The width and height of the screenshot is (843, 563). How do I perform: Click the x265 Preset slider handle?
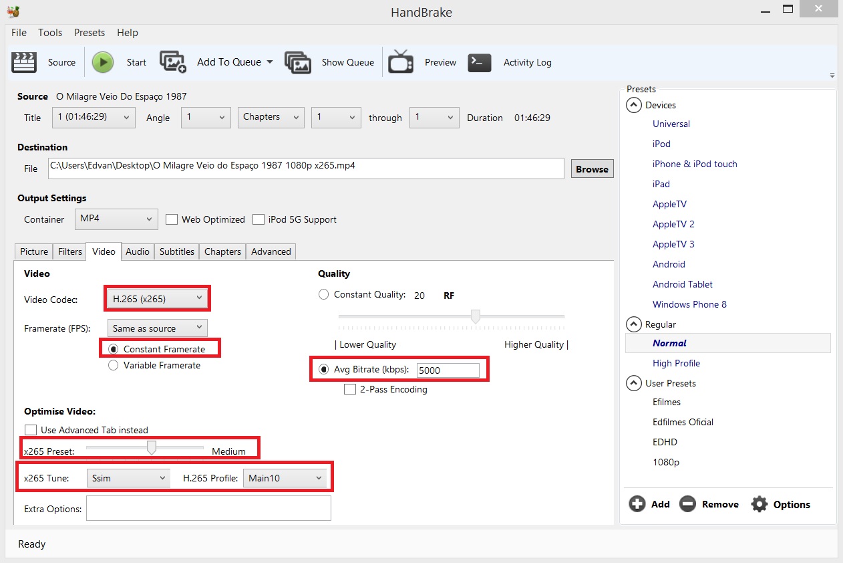coord(152,447)
